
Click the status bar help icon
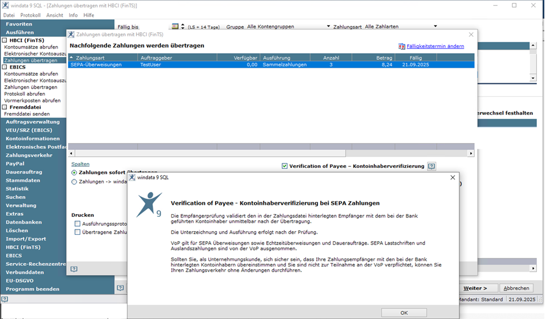5,299
